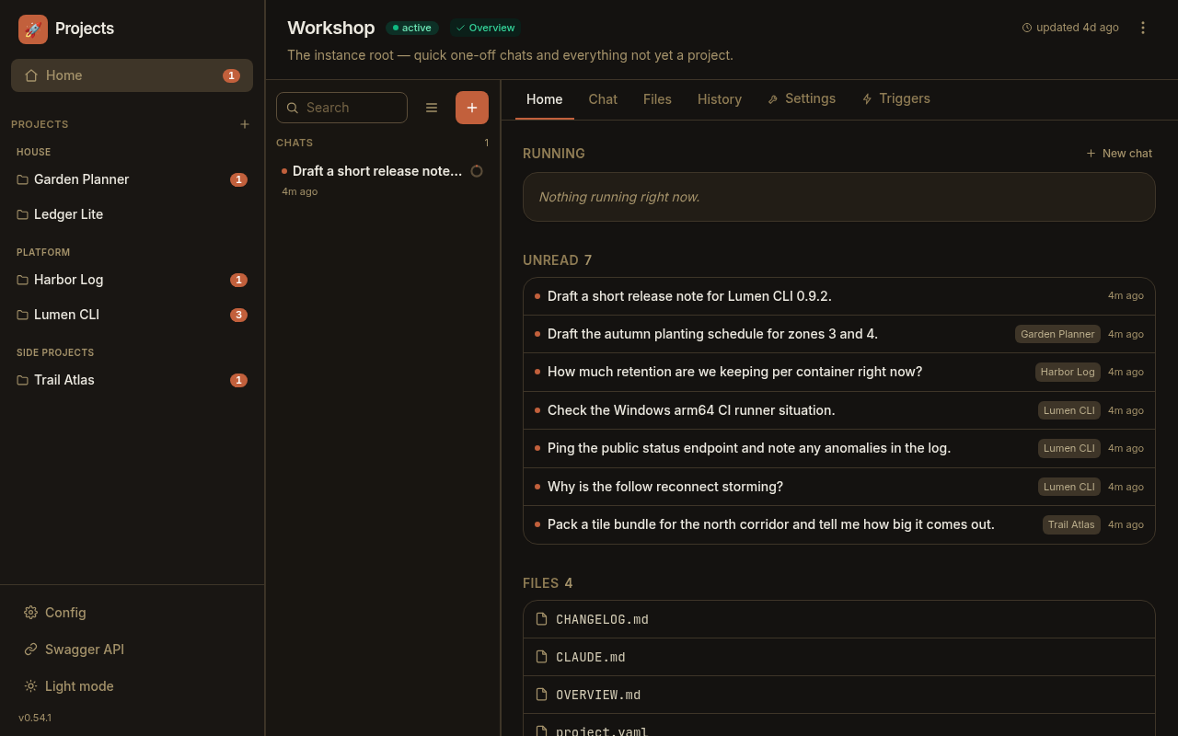Open the Settings tab
This screenshot has height=736, width=1178.
pos(802,99)
